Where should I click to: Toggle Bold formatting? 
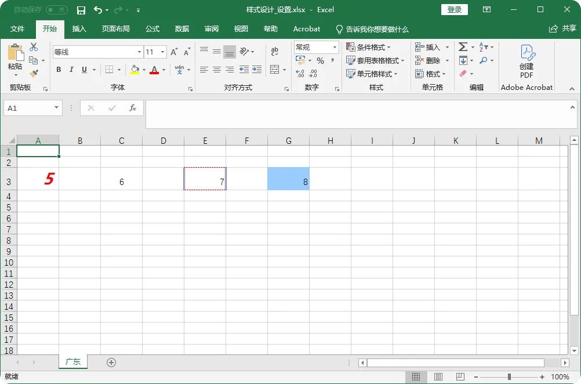[x=59, y=69]
